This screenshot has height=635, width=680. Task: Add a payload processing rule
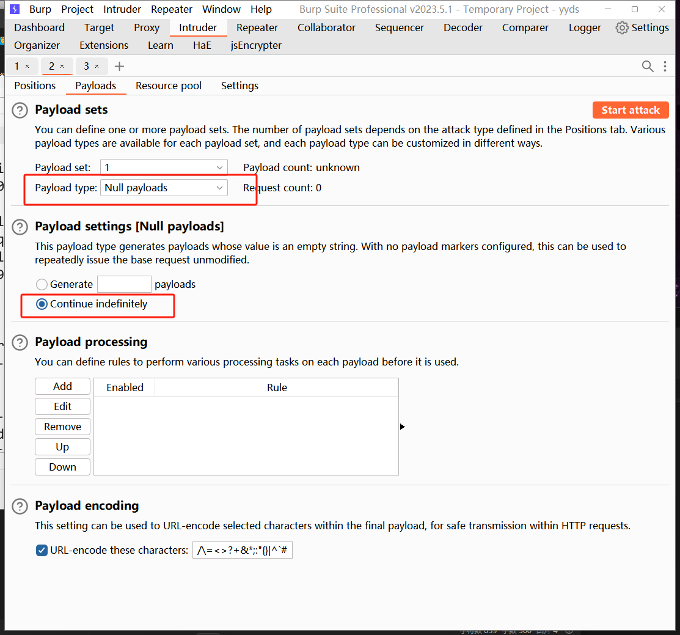[62, 386]
